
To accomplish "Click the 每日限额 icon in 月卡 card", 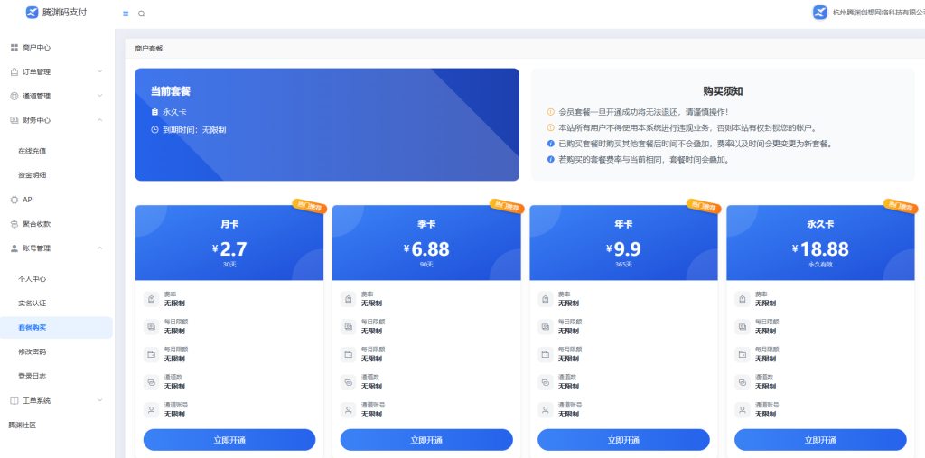I will 152,326.
